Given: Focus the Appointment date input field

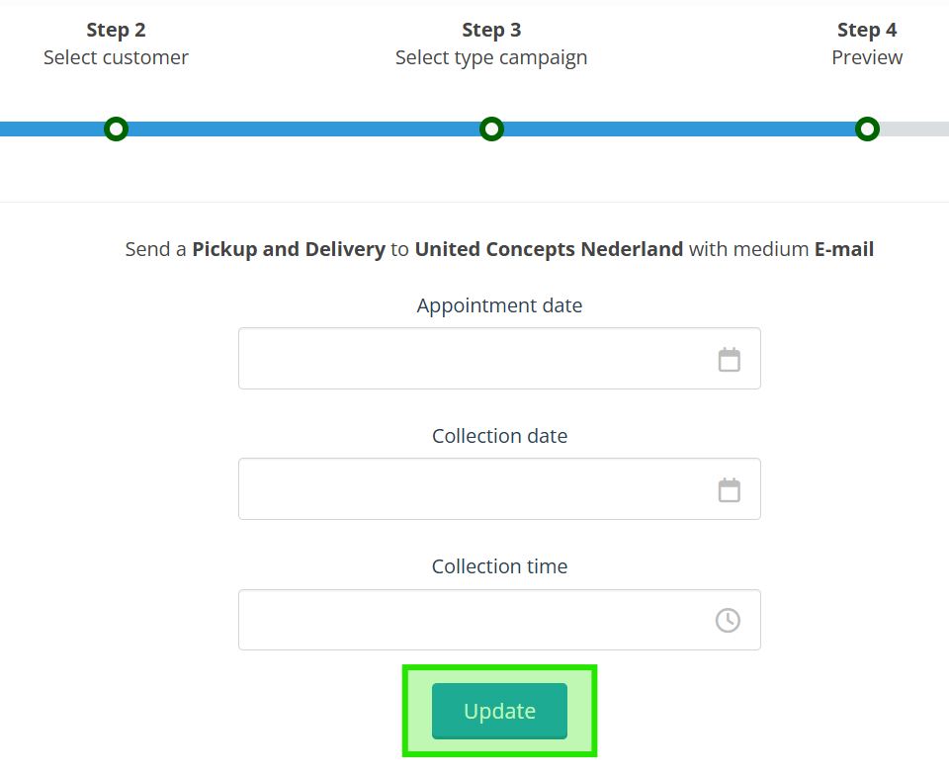Looking at the screenshot, I should 499,358.
